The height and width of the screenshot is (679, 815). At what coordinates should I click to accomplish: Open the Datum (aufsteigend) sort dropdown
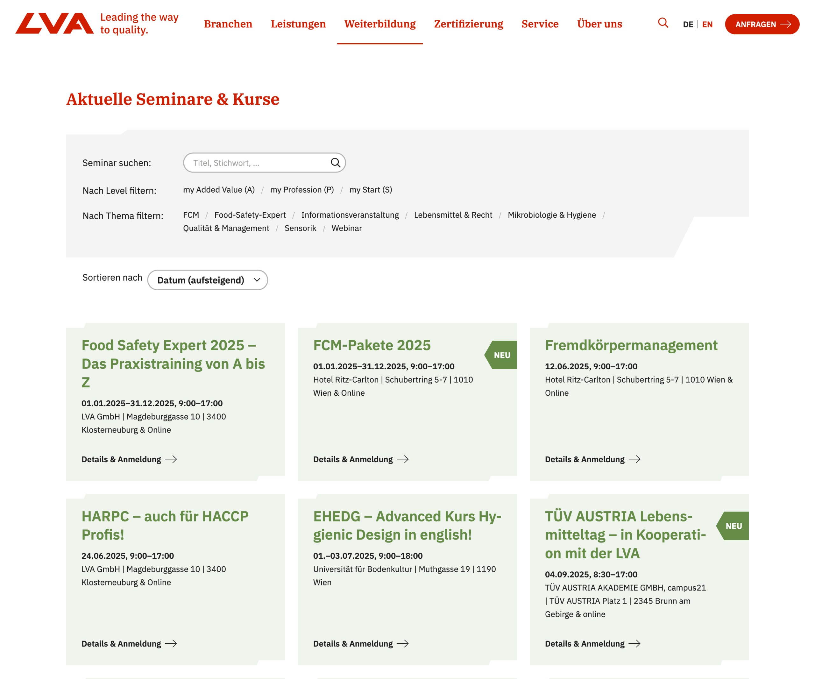pos(207,280)
